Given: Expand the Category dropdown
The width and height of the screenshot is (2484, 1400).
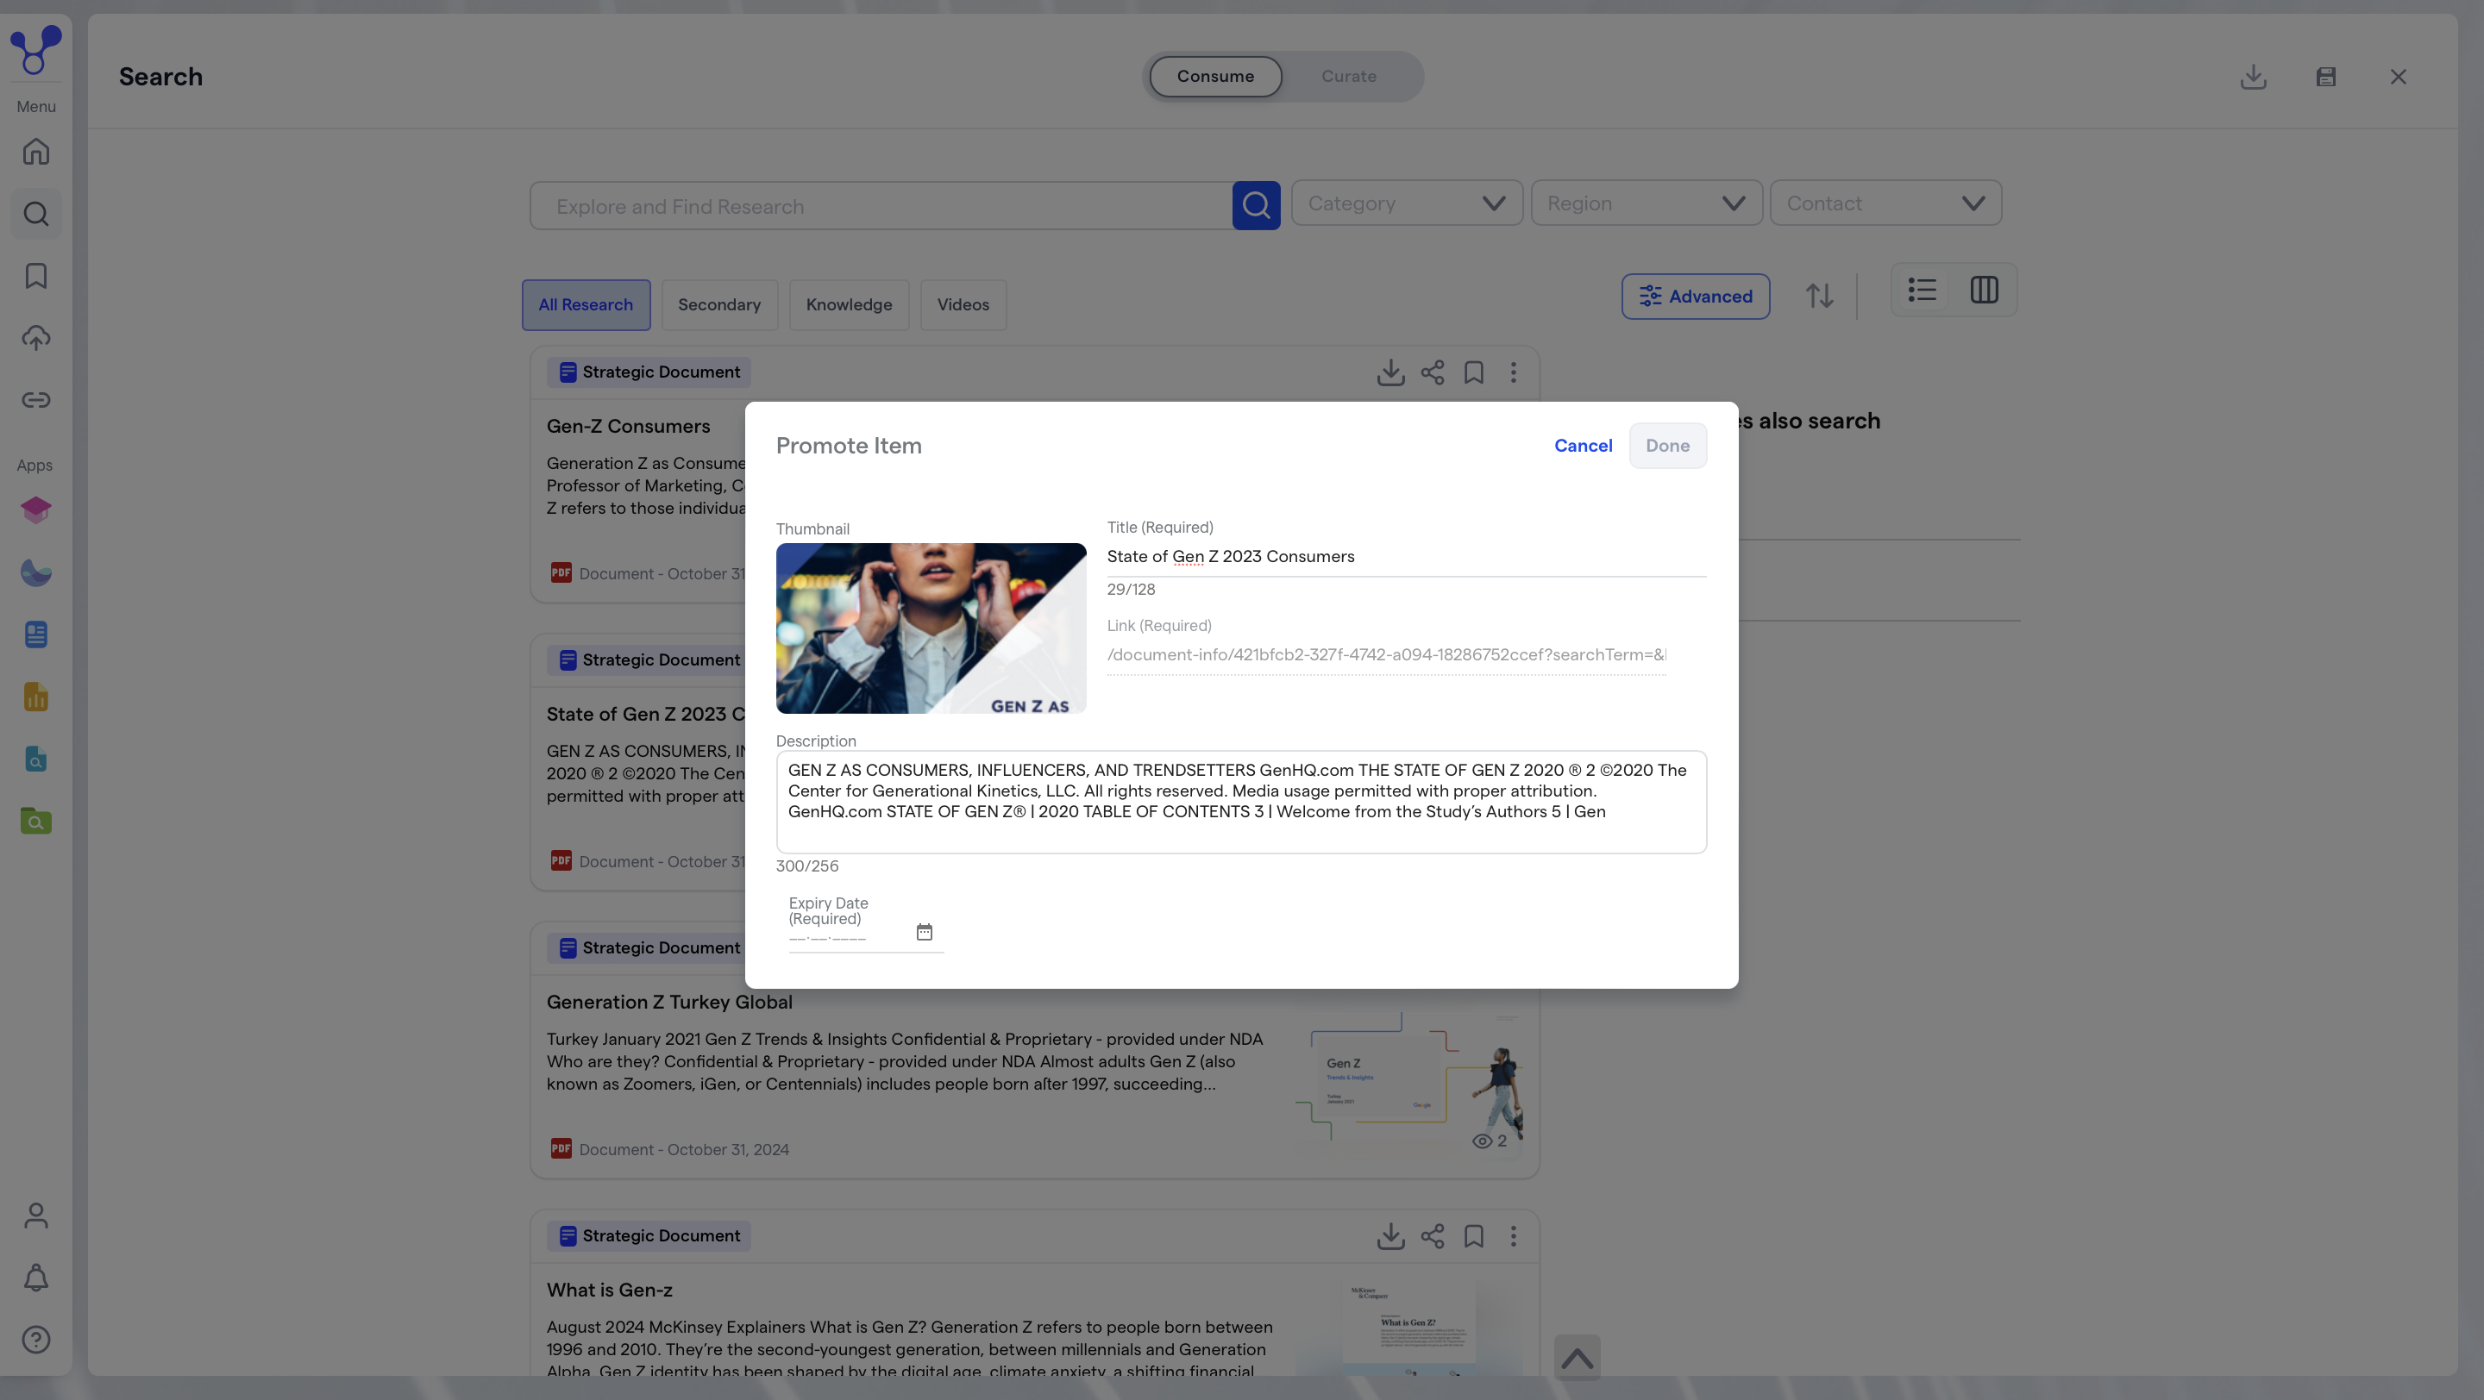Looking at the screenshot, I should [1407, 203].
